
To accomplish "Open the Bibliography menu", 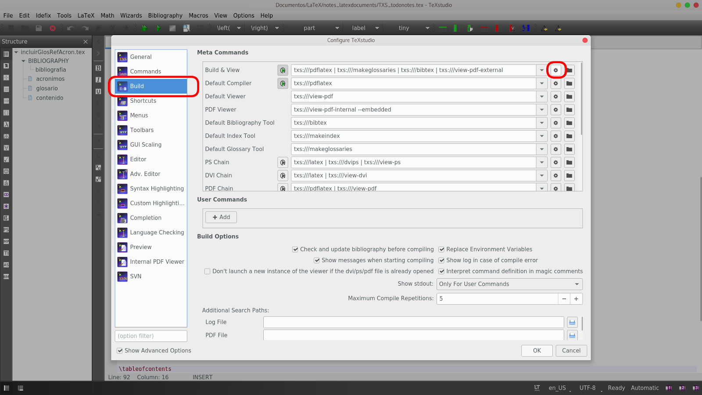I will point(165,15).
